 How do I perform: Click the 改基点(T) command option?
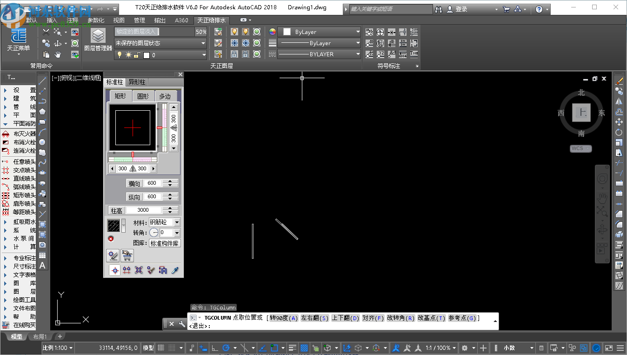[431, 318]
